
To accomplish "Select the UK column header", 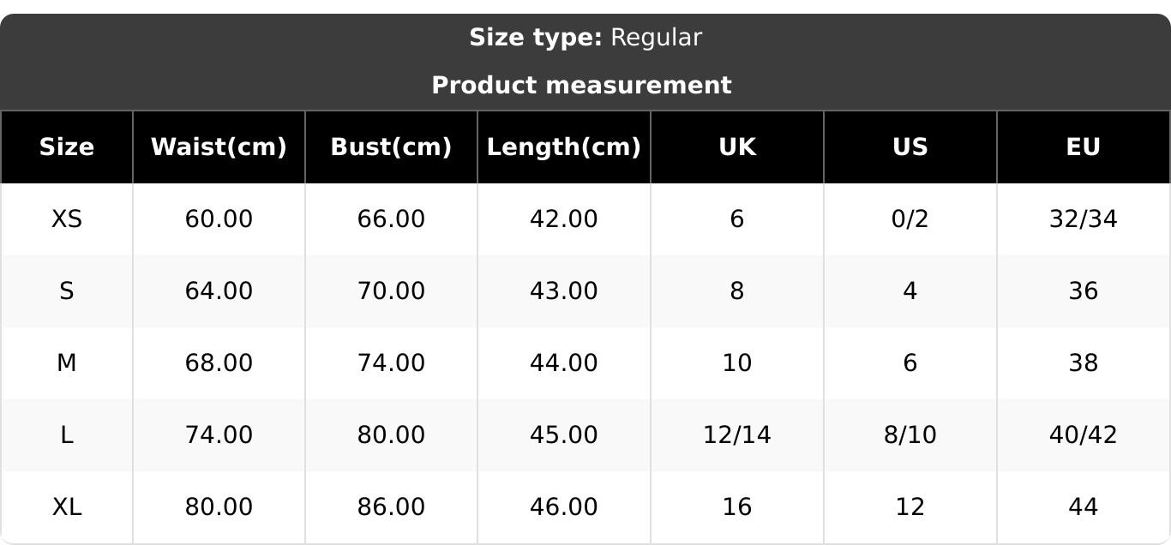I will [x=737, y=147].
